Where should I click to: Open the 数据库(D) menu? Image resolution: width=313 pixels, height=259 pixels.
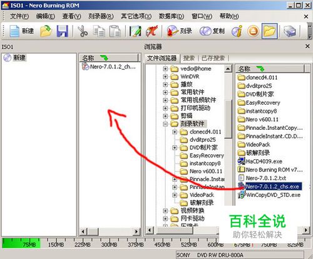tap(172, 16)
